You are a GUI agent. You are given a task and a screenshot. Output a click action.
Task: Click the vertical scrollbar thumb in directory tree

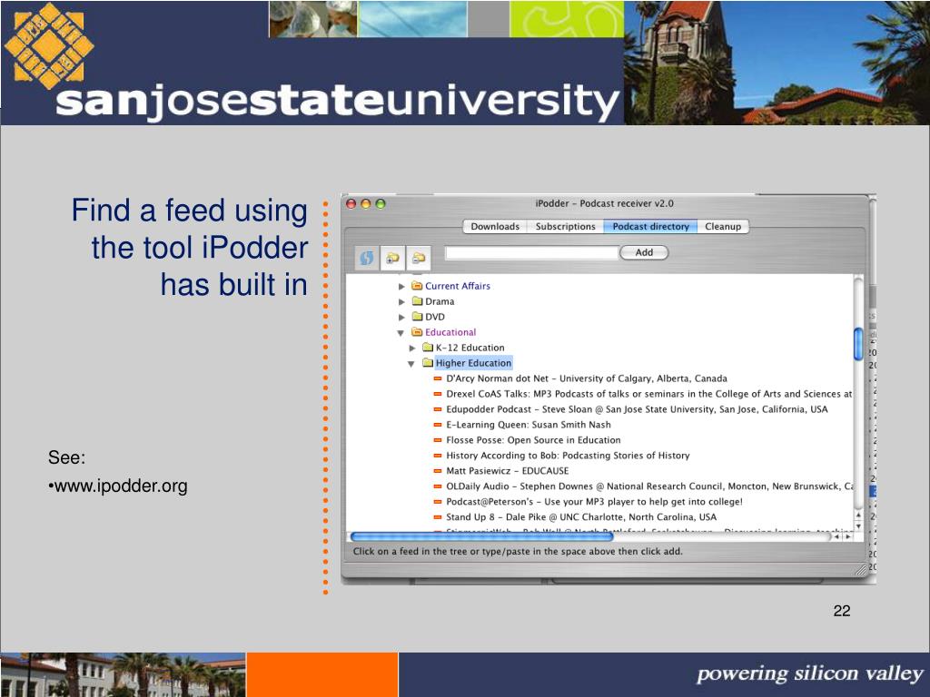click(x=858, y=344)
